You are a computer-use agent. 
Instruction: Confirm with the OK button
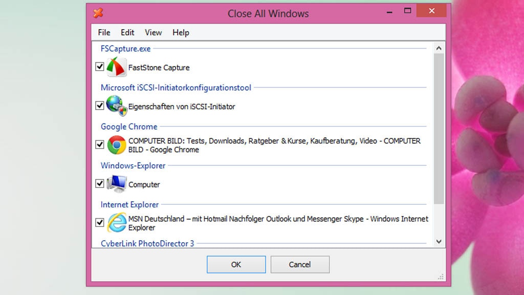pos(236,265)
